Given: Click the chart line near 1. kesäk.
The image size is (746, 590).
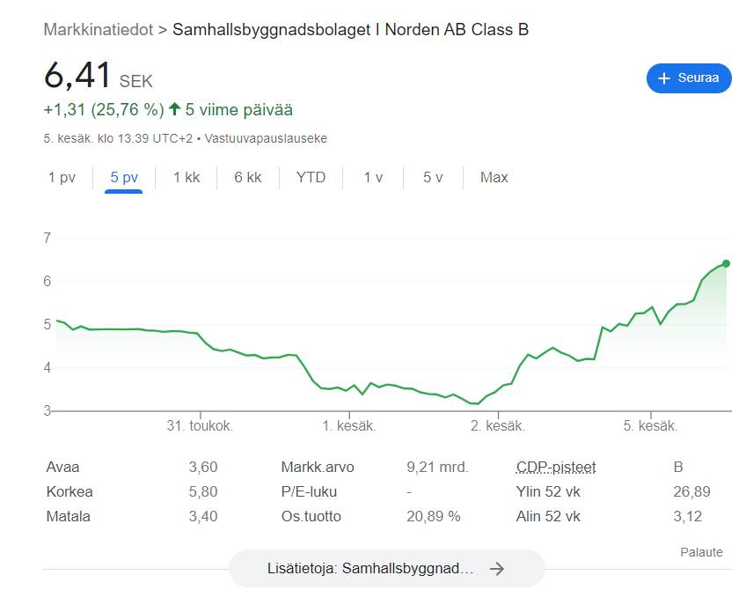Looking at the screenshot, I should (x=350, y=386).
